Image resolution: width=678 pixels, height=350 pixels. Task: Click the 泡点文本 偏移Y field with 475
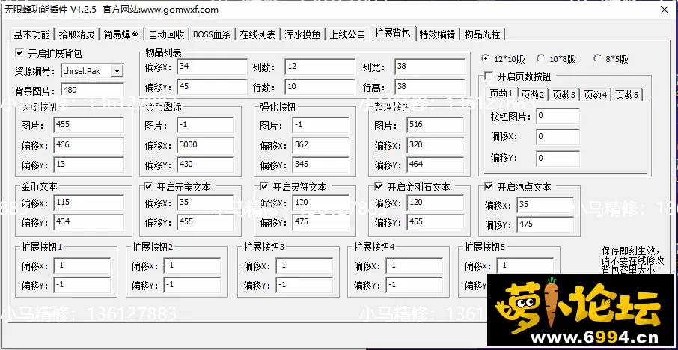[546, 224]
